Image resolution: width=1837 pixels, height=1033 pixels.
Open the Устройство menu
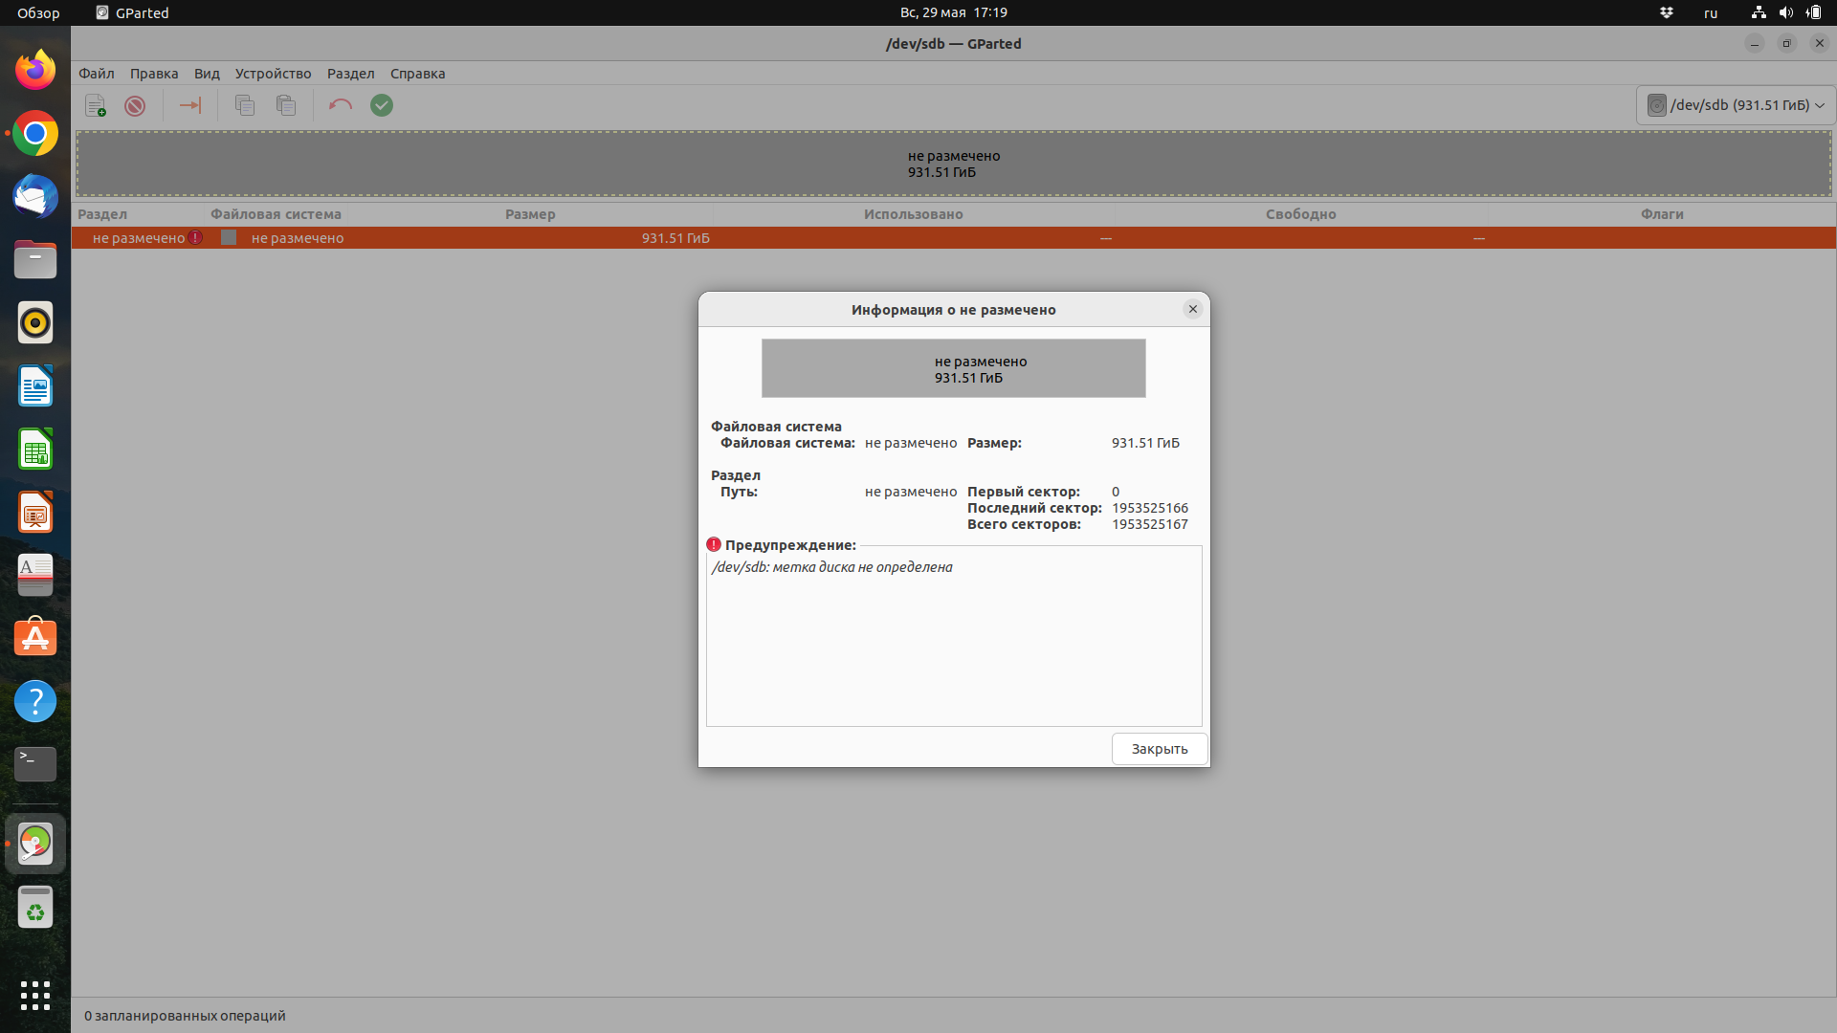pos(273,74)
